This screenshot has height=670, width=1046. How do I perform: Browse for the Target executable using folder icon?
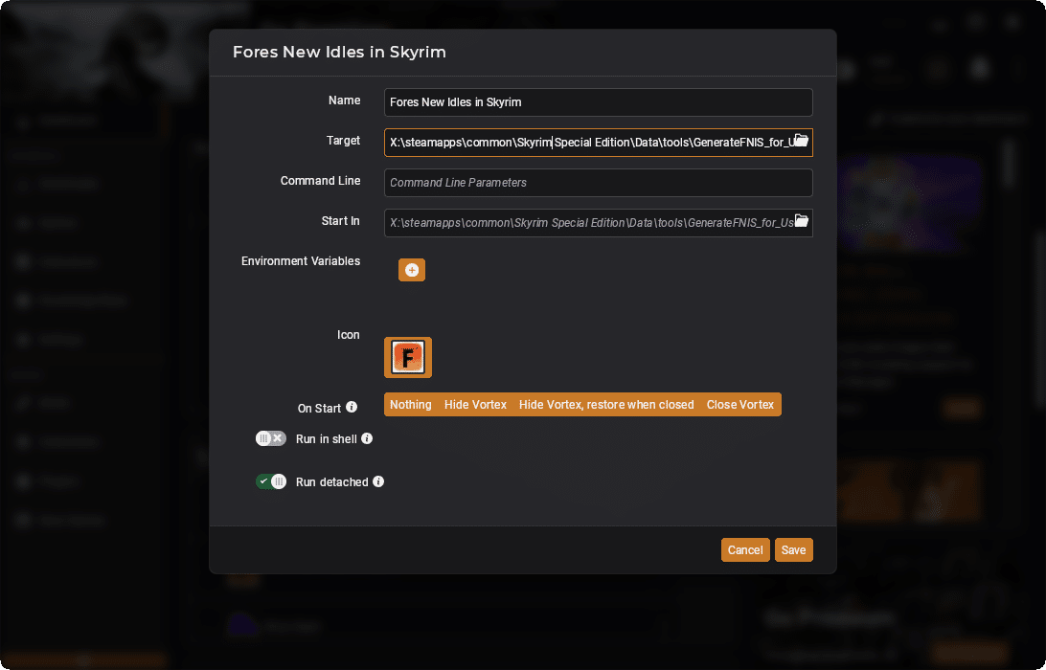pyautogui.click(x=802, y=141)
